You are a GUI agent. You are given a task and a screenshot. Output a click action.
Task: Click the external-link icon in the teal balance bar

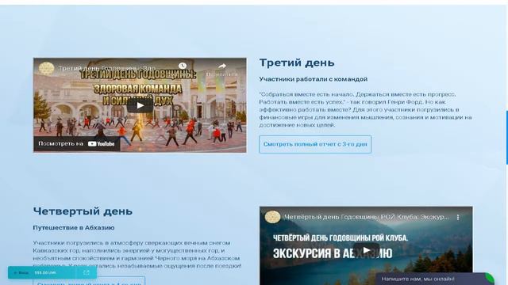(87, 272)
